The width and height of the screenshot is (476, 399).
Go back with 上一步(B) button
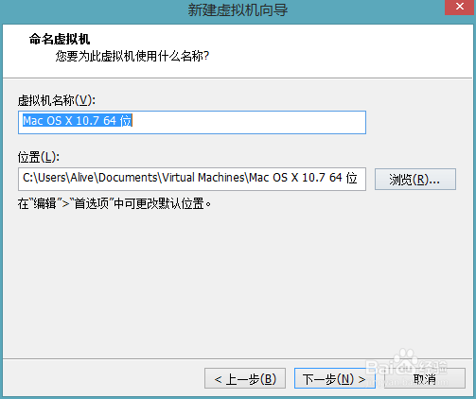(245, 378)
